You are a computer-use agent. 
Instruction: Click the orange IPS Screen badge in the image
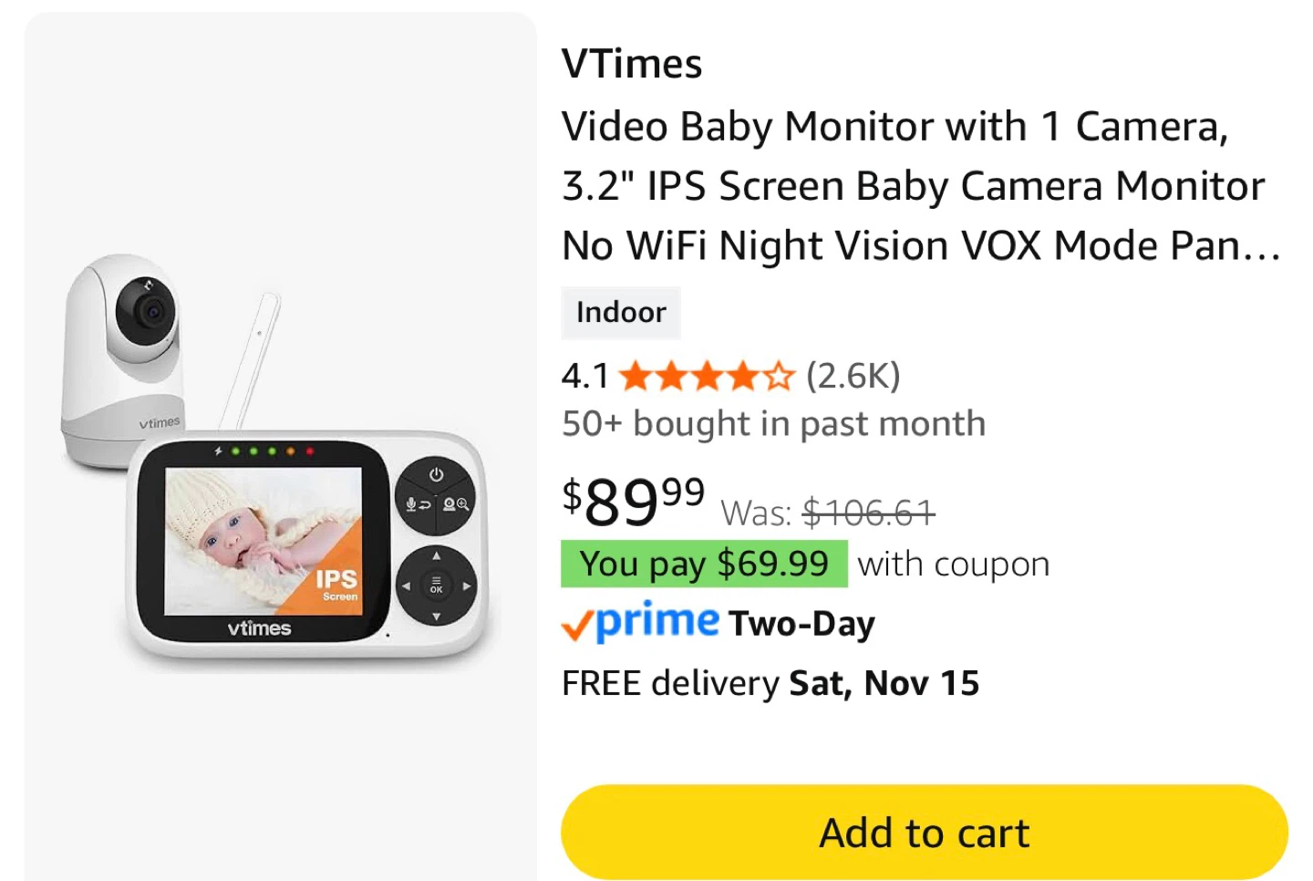(335, 584)
